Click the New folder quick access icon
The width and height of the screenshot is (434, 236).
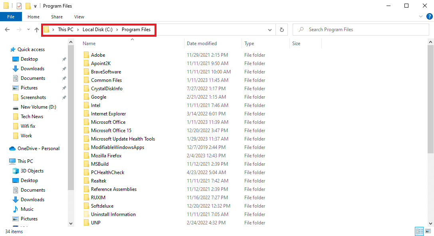click(28, 6)
